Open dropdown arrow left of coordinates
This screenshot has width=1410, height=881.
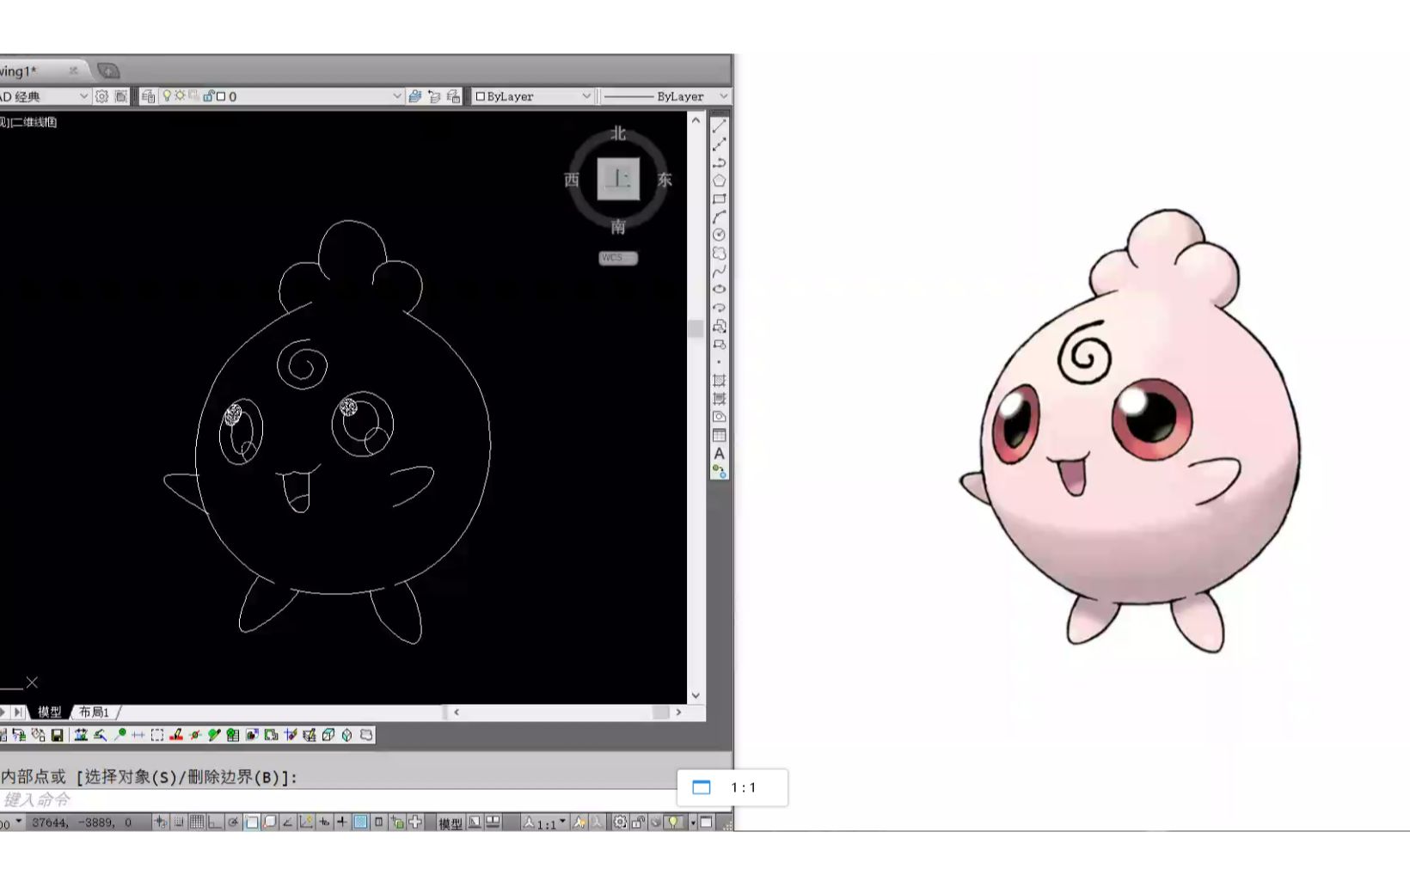18,822
